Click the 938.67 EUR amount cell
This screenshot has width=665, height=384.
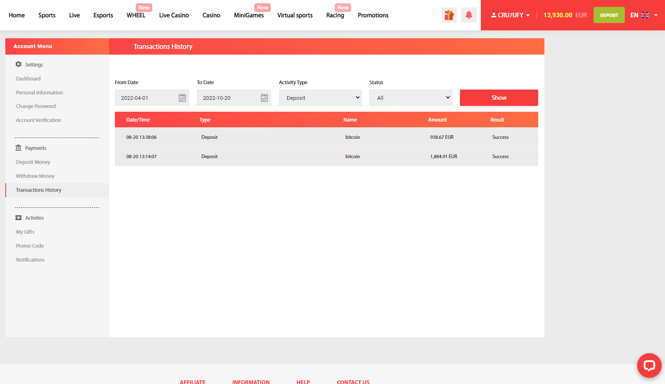click(442, 137)
